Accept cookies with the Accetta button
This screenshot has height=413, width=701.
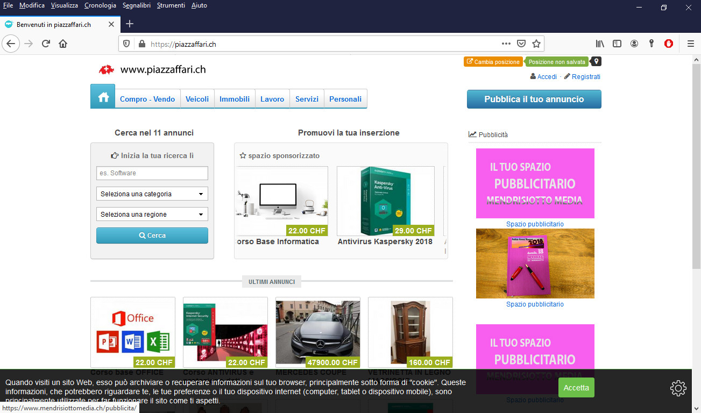point(576,388)
